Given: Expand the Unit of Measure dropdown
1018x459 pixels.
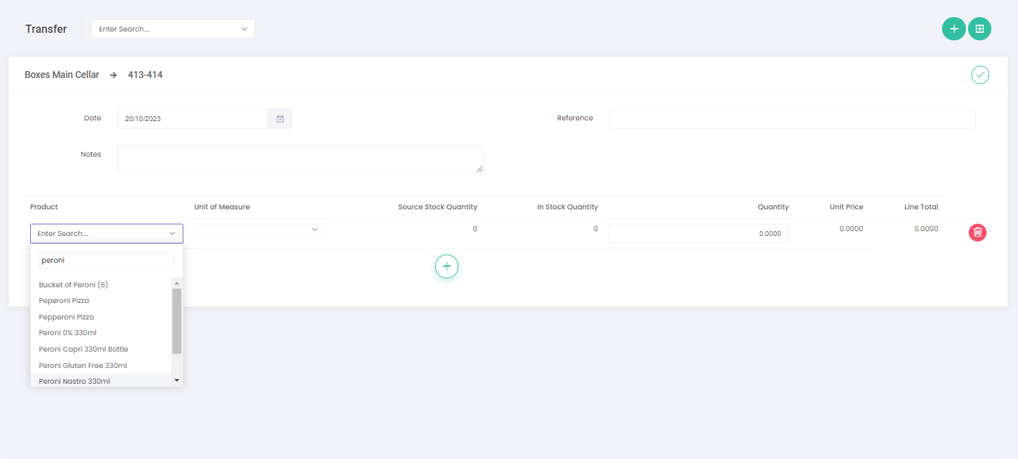Looking at the screenshot, I should tap(259, 229).
